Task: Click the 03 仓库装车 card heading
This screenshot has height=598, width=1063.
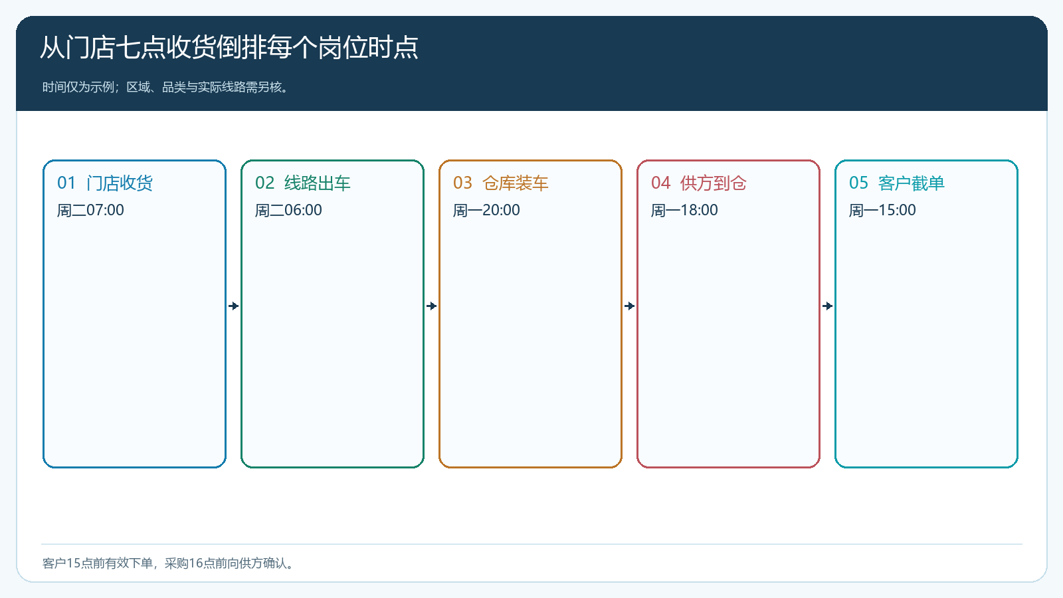Action: coord(501,183)
